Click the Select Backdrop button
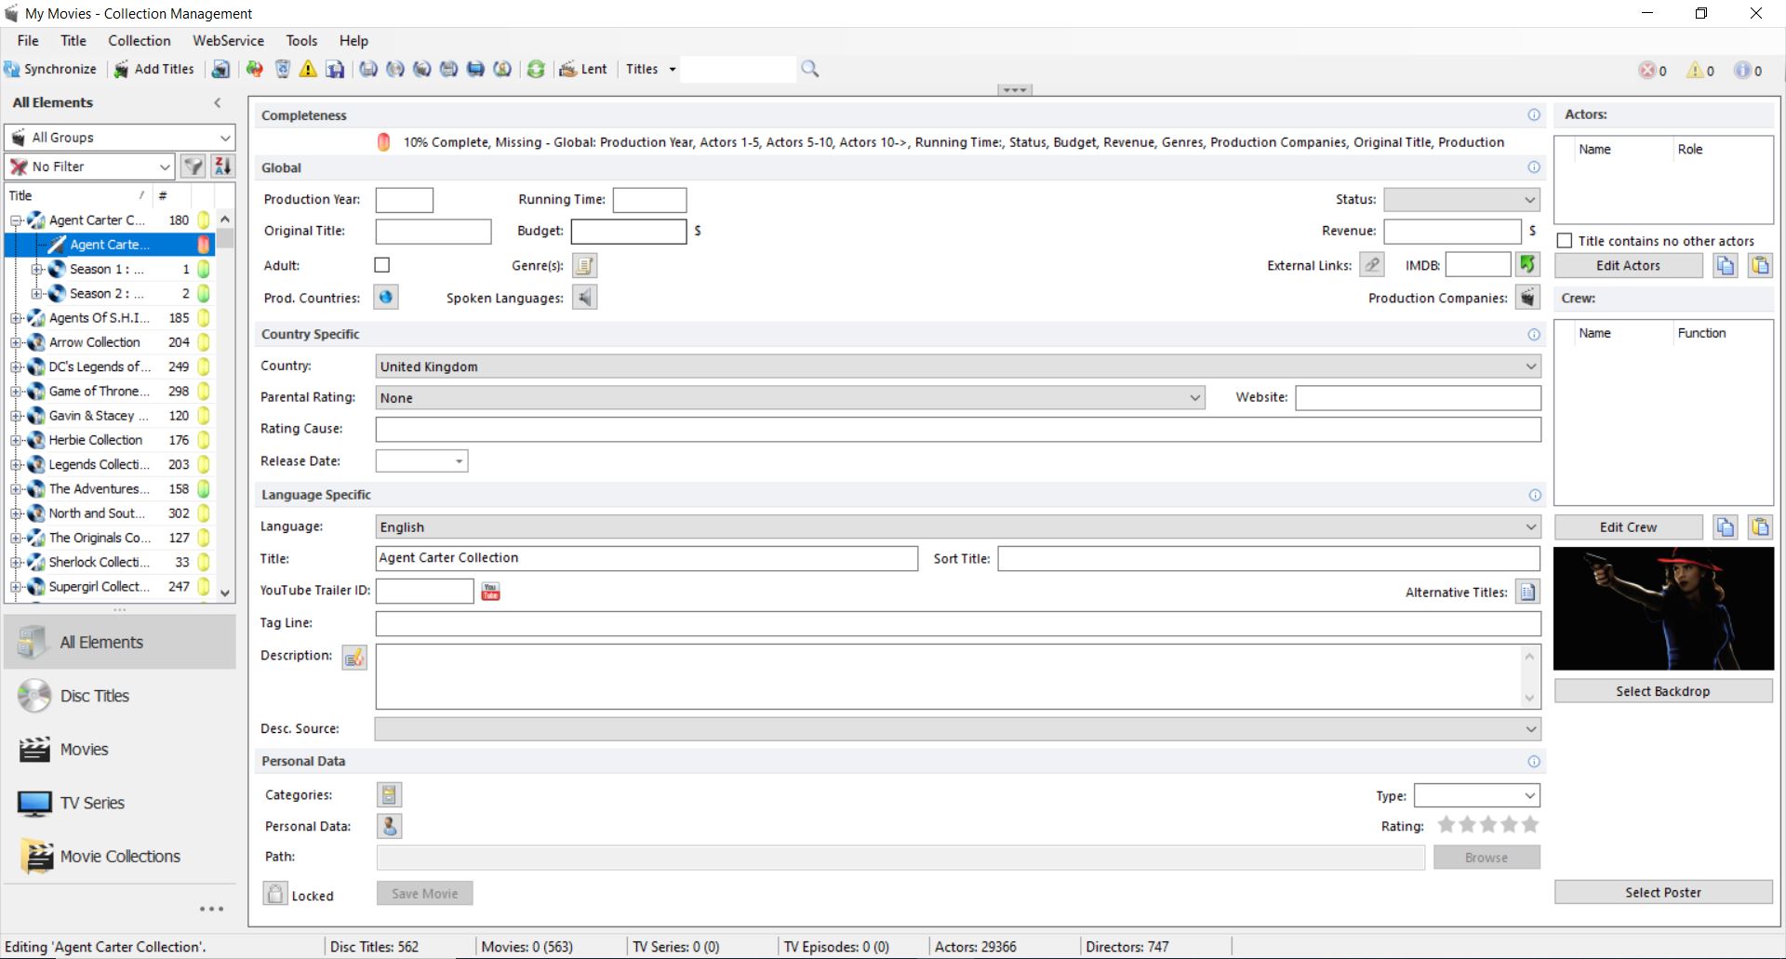 point(1663,691)
